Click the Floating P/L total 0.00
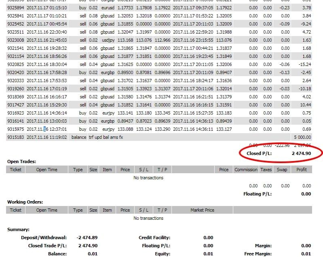Image resolution: width=323 pixels, height=257 pixels. 306,194
